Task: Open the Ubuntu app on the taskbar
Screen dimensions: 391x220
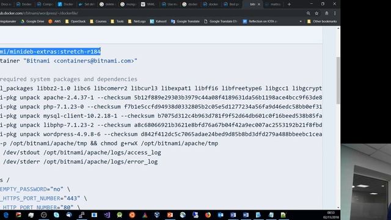Action: coord(132,215)
